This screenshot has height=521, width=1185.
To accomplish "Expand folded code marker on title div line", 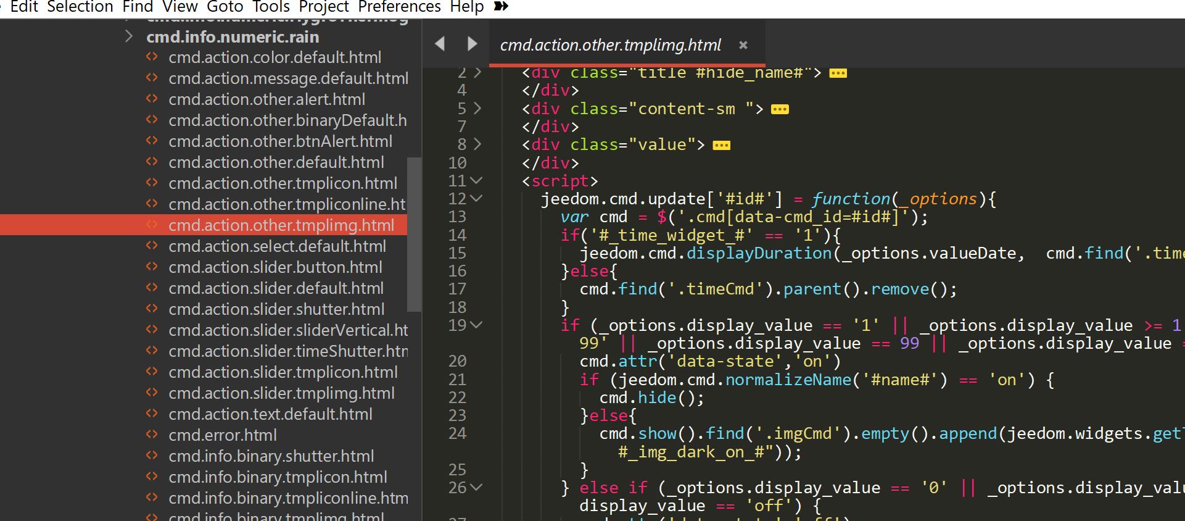I will [x=838, y=73].
